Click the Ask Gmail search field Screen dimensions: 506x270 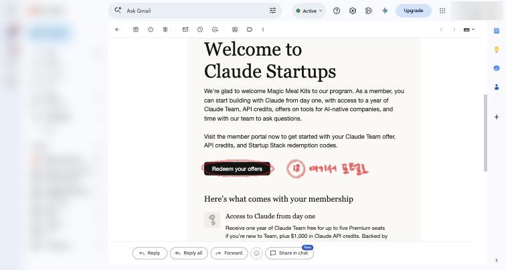point(195,11)
